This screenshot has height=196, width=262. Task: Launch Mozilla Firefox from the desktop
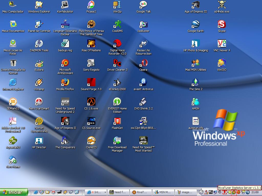(65, 82)
